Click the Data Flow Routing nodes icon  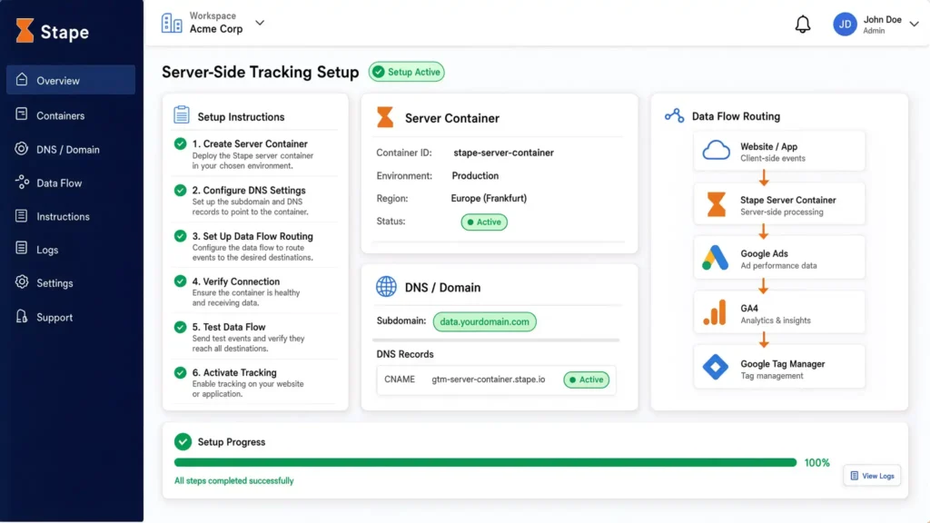tap(675, 115)
